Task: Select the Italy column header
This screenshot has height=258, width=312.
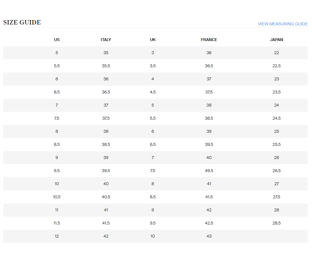Action: 106,40
